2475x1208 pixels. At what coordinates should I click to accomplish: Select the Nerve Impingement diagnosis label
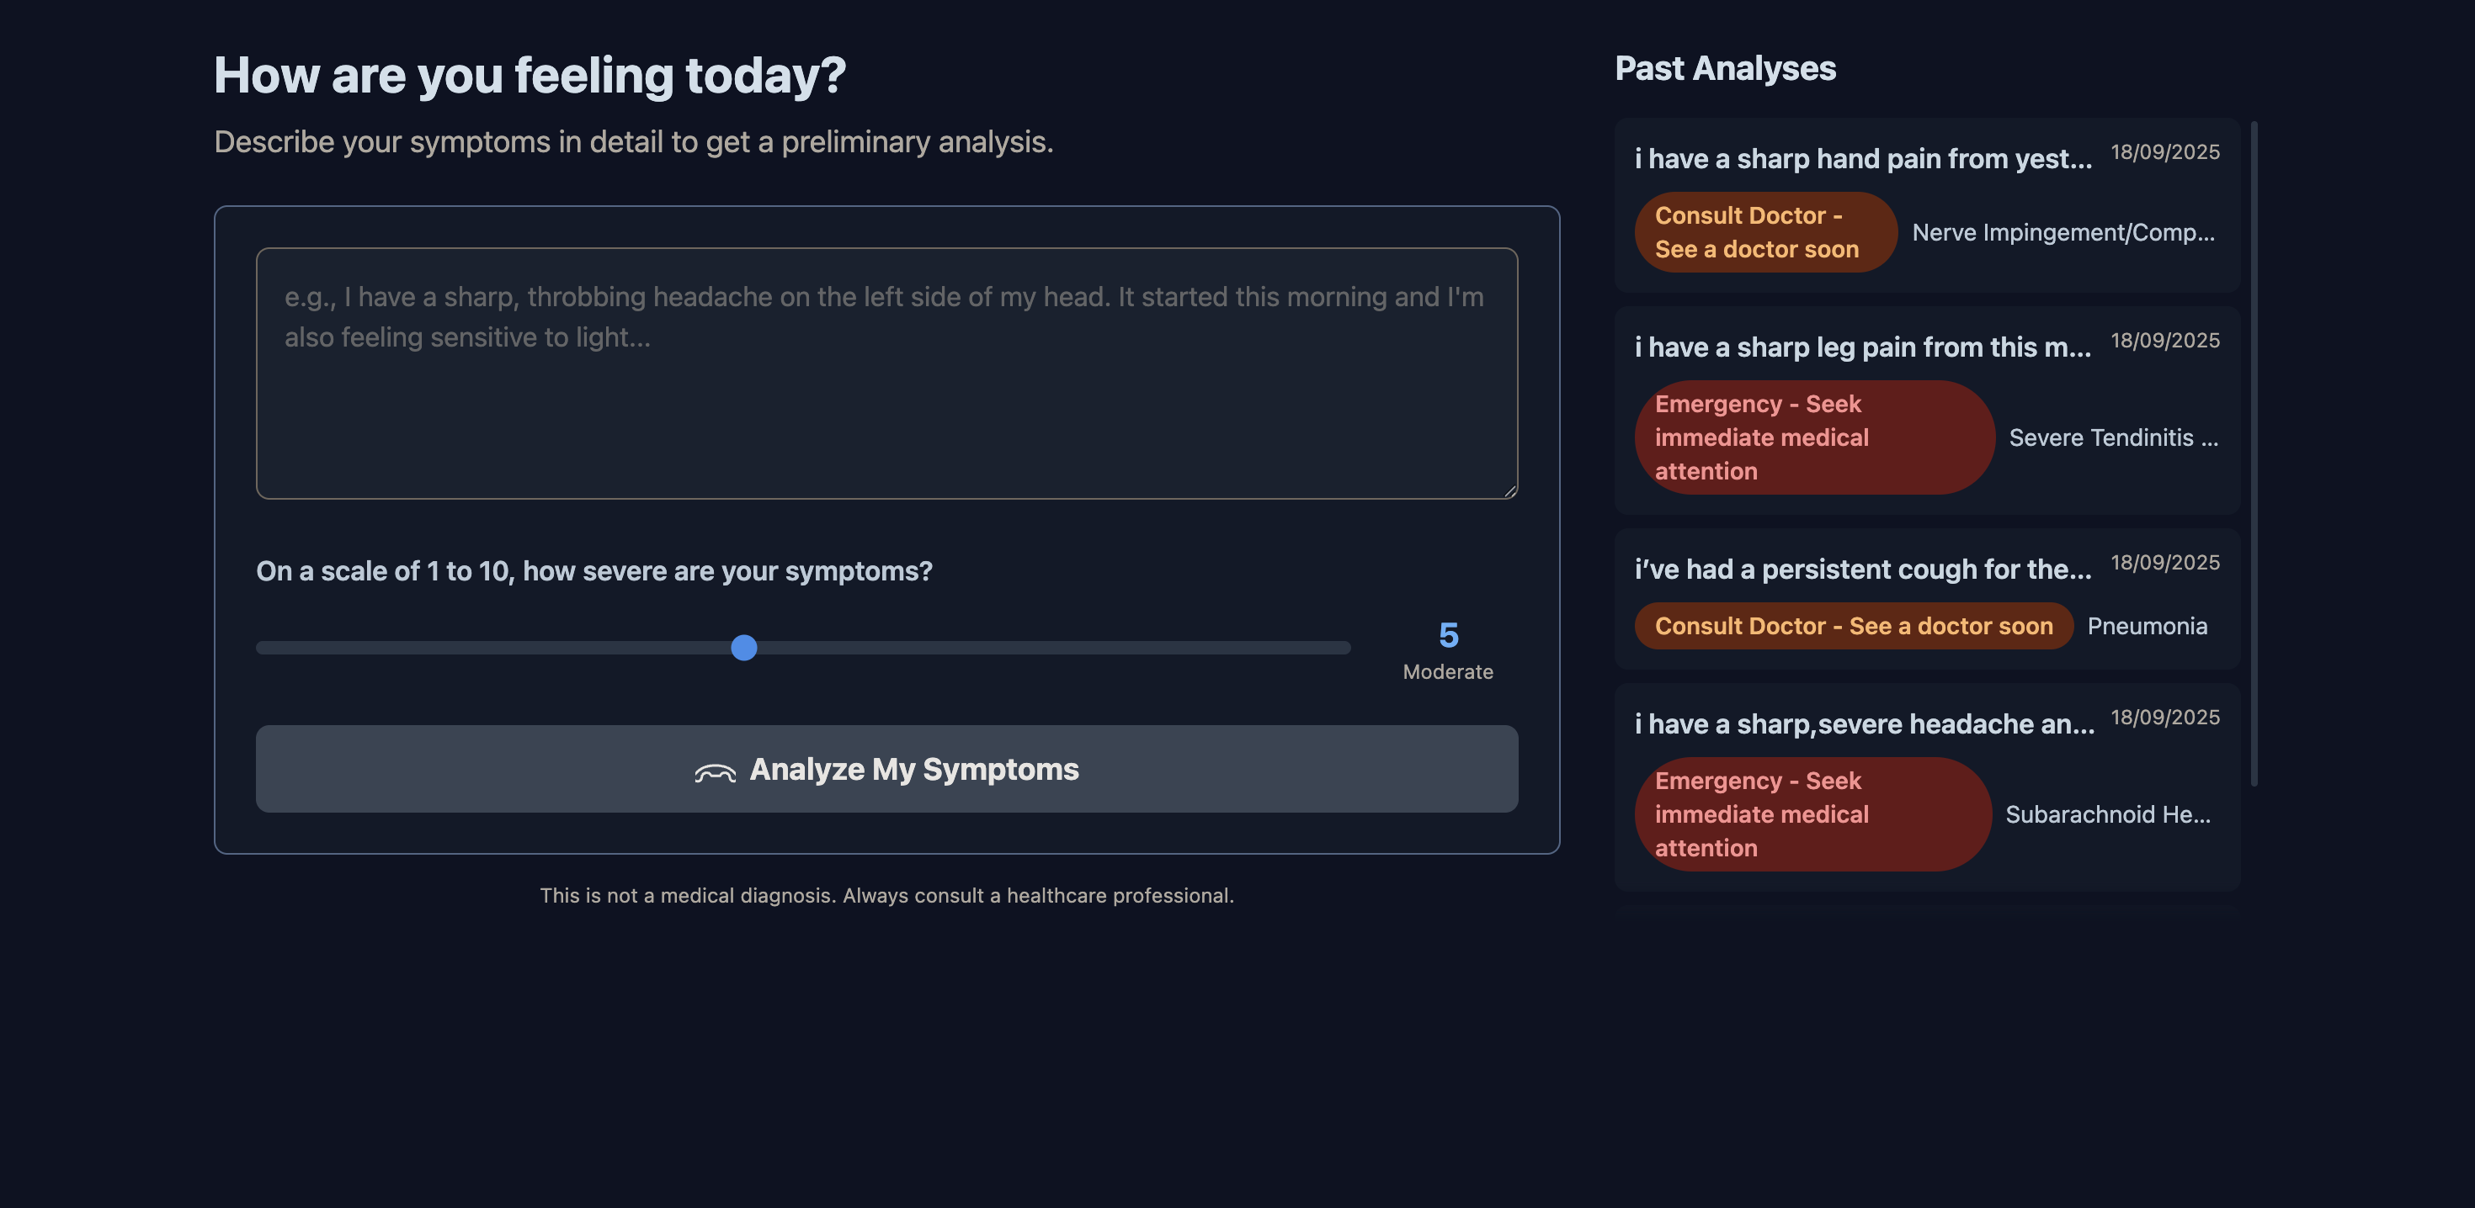point(2062,232)
